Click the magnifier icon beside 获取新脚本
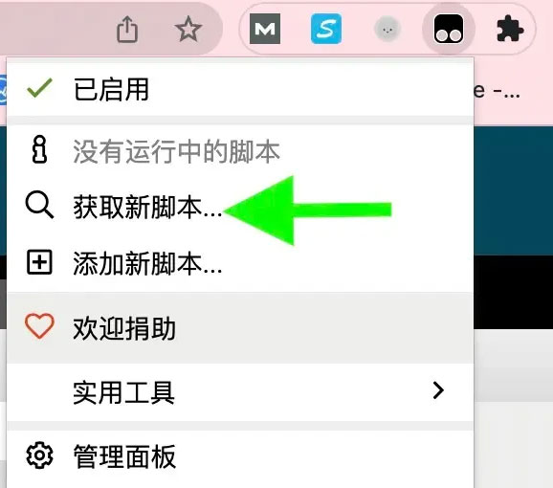The width and height of the screenshot is (553, 488). pos(39,205)
